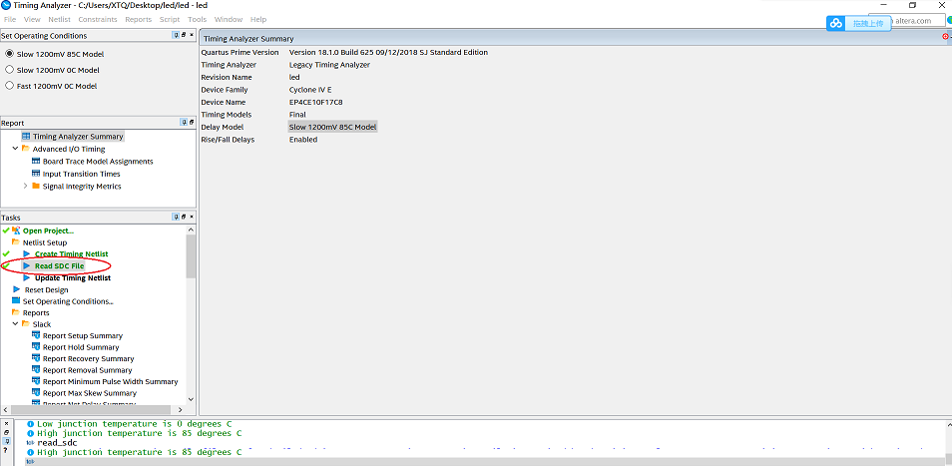Viewport: 952px width, 466px height.
Task: Click the Signal Integrity Metrics folder icon
Action: [36, 187]
